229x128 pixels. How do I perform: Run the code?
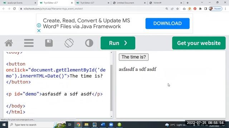(118, 43)
